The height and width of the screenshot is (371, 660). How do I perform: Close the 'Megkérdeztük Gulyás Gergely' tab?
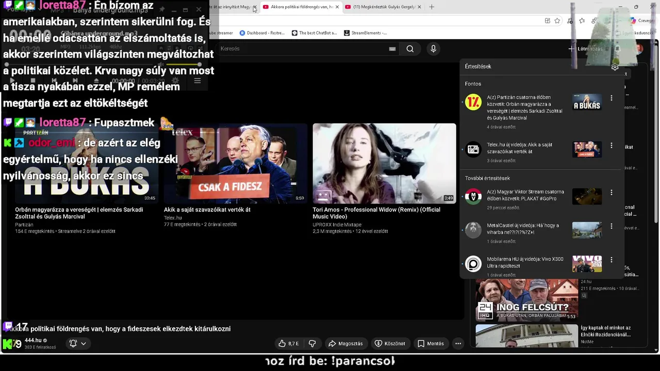[419, 7]
